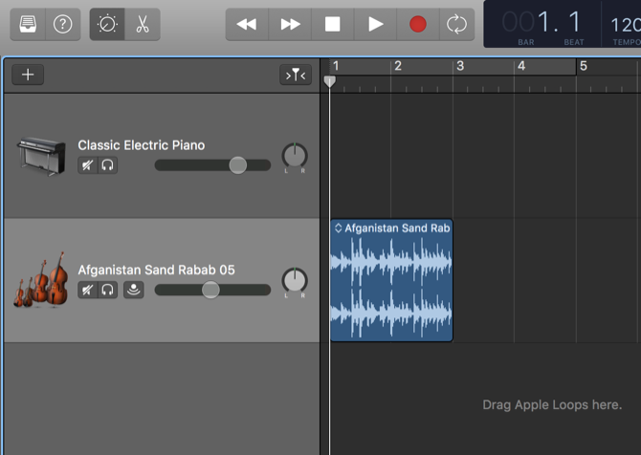Click the Rewind button
Image resolution: width=641 pixels, height=455 pixels.
[247, 24]
